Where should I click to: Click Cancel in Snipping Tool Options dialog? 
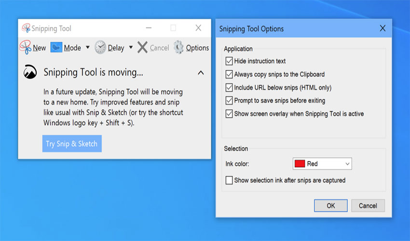[368, 206]
